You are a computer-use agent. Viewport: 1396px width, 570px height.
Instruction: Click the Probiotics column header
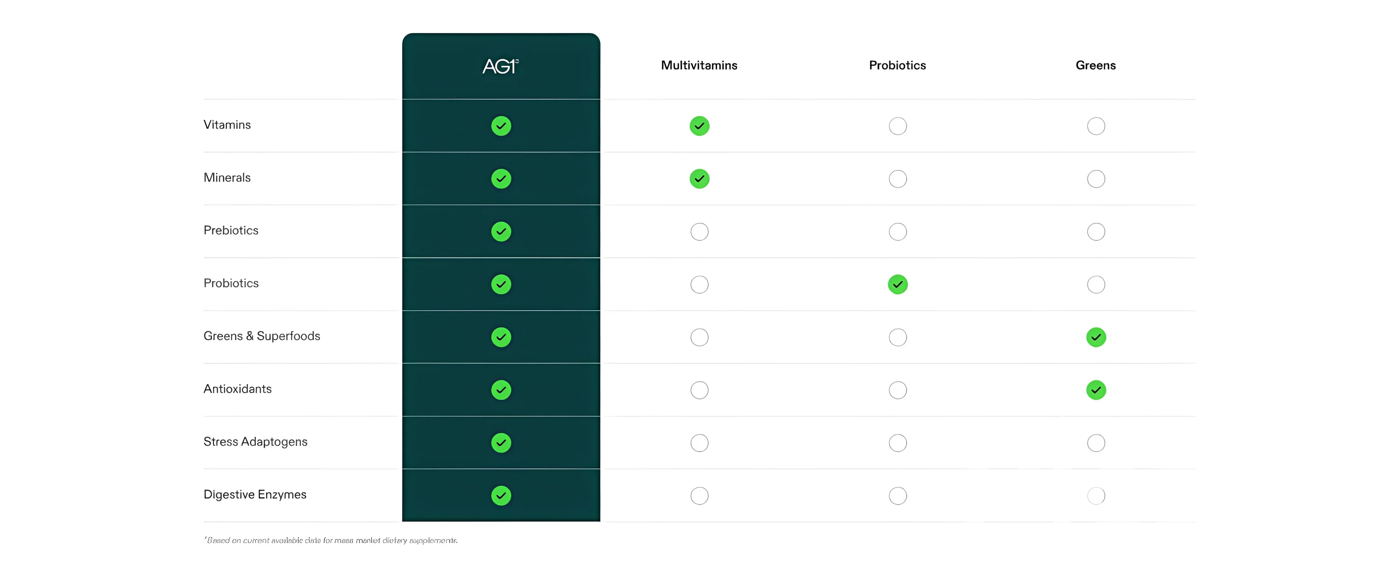click(897, 65)
